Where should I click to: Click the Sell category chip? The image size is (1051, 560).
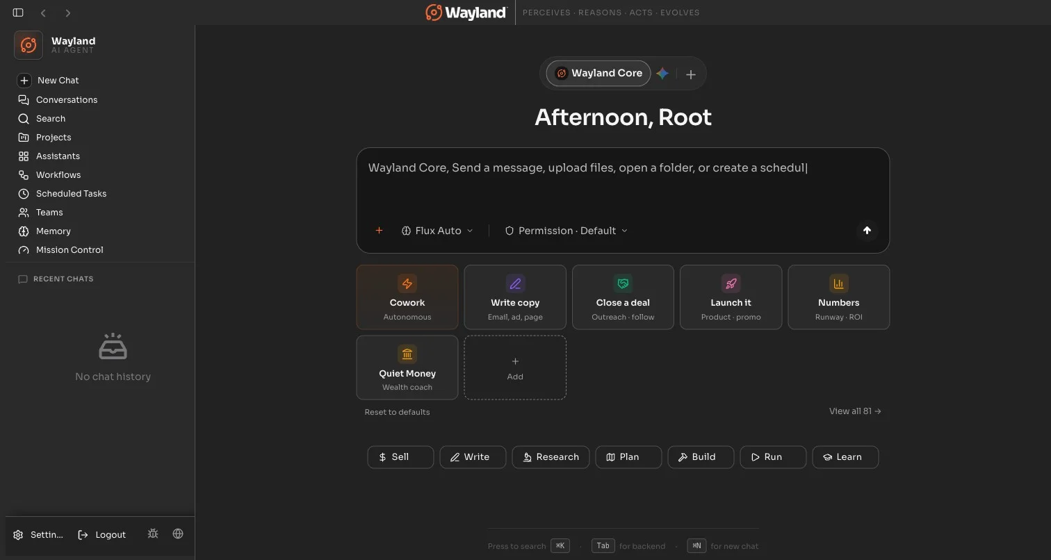tap(400, 457)
